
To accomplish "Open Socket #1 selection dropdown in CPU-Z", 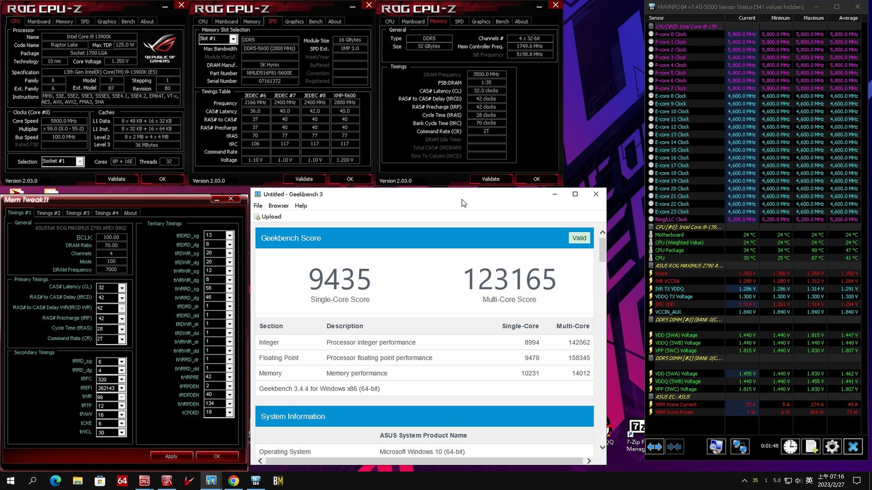I will [80, 162].
